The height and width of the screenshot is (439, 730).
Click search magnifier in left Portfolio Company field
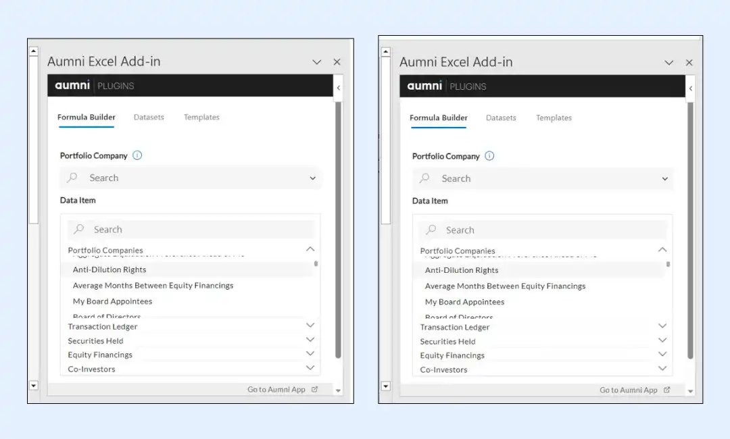coord(72,177)
